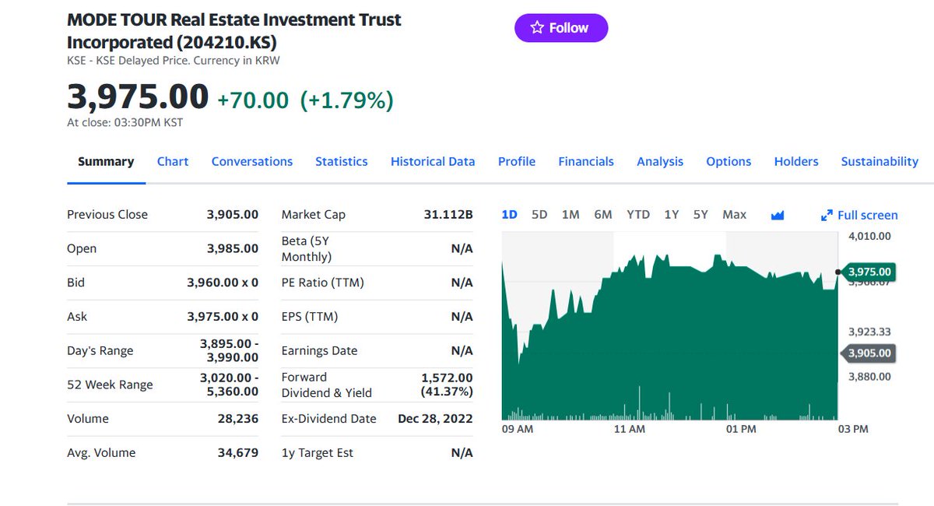
Task: View the Profile tab
Action: pyautogui.click(x=517, y=162)
